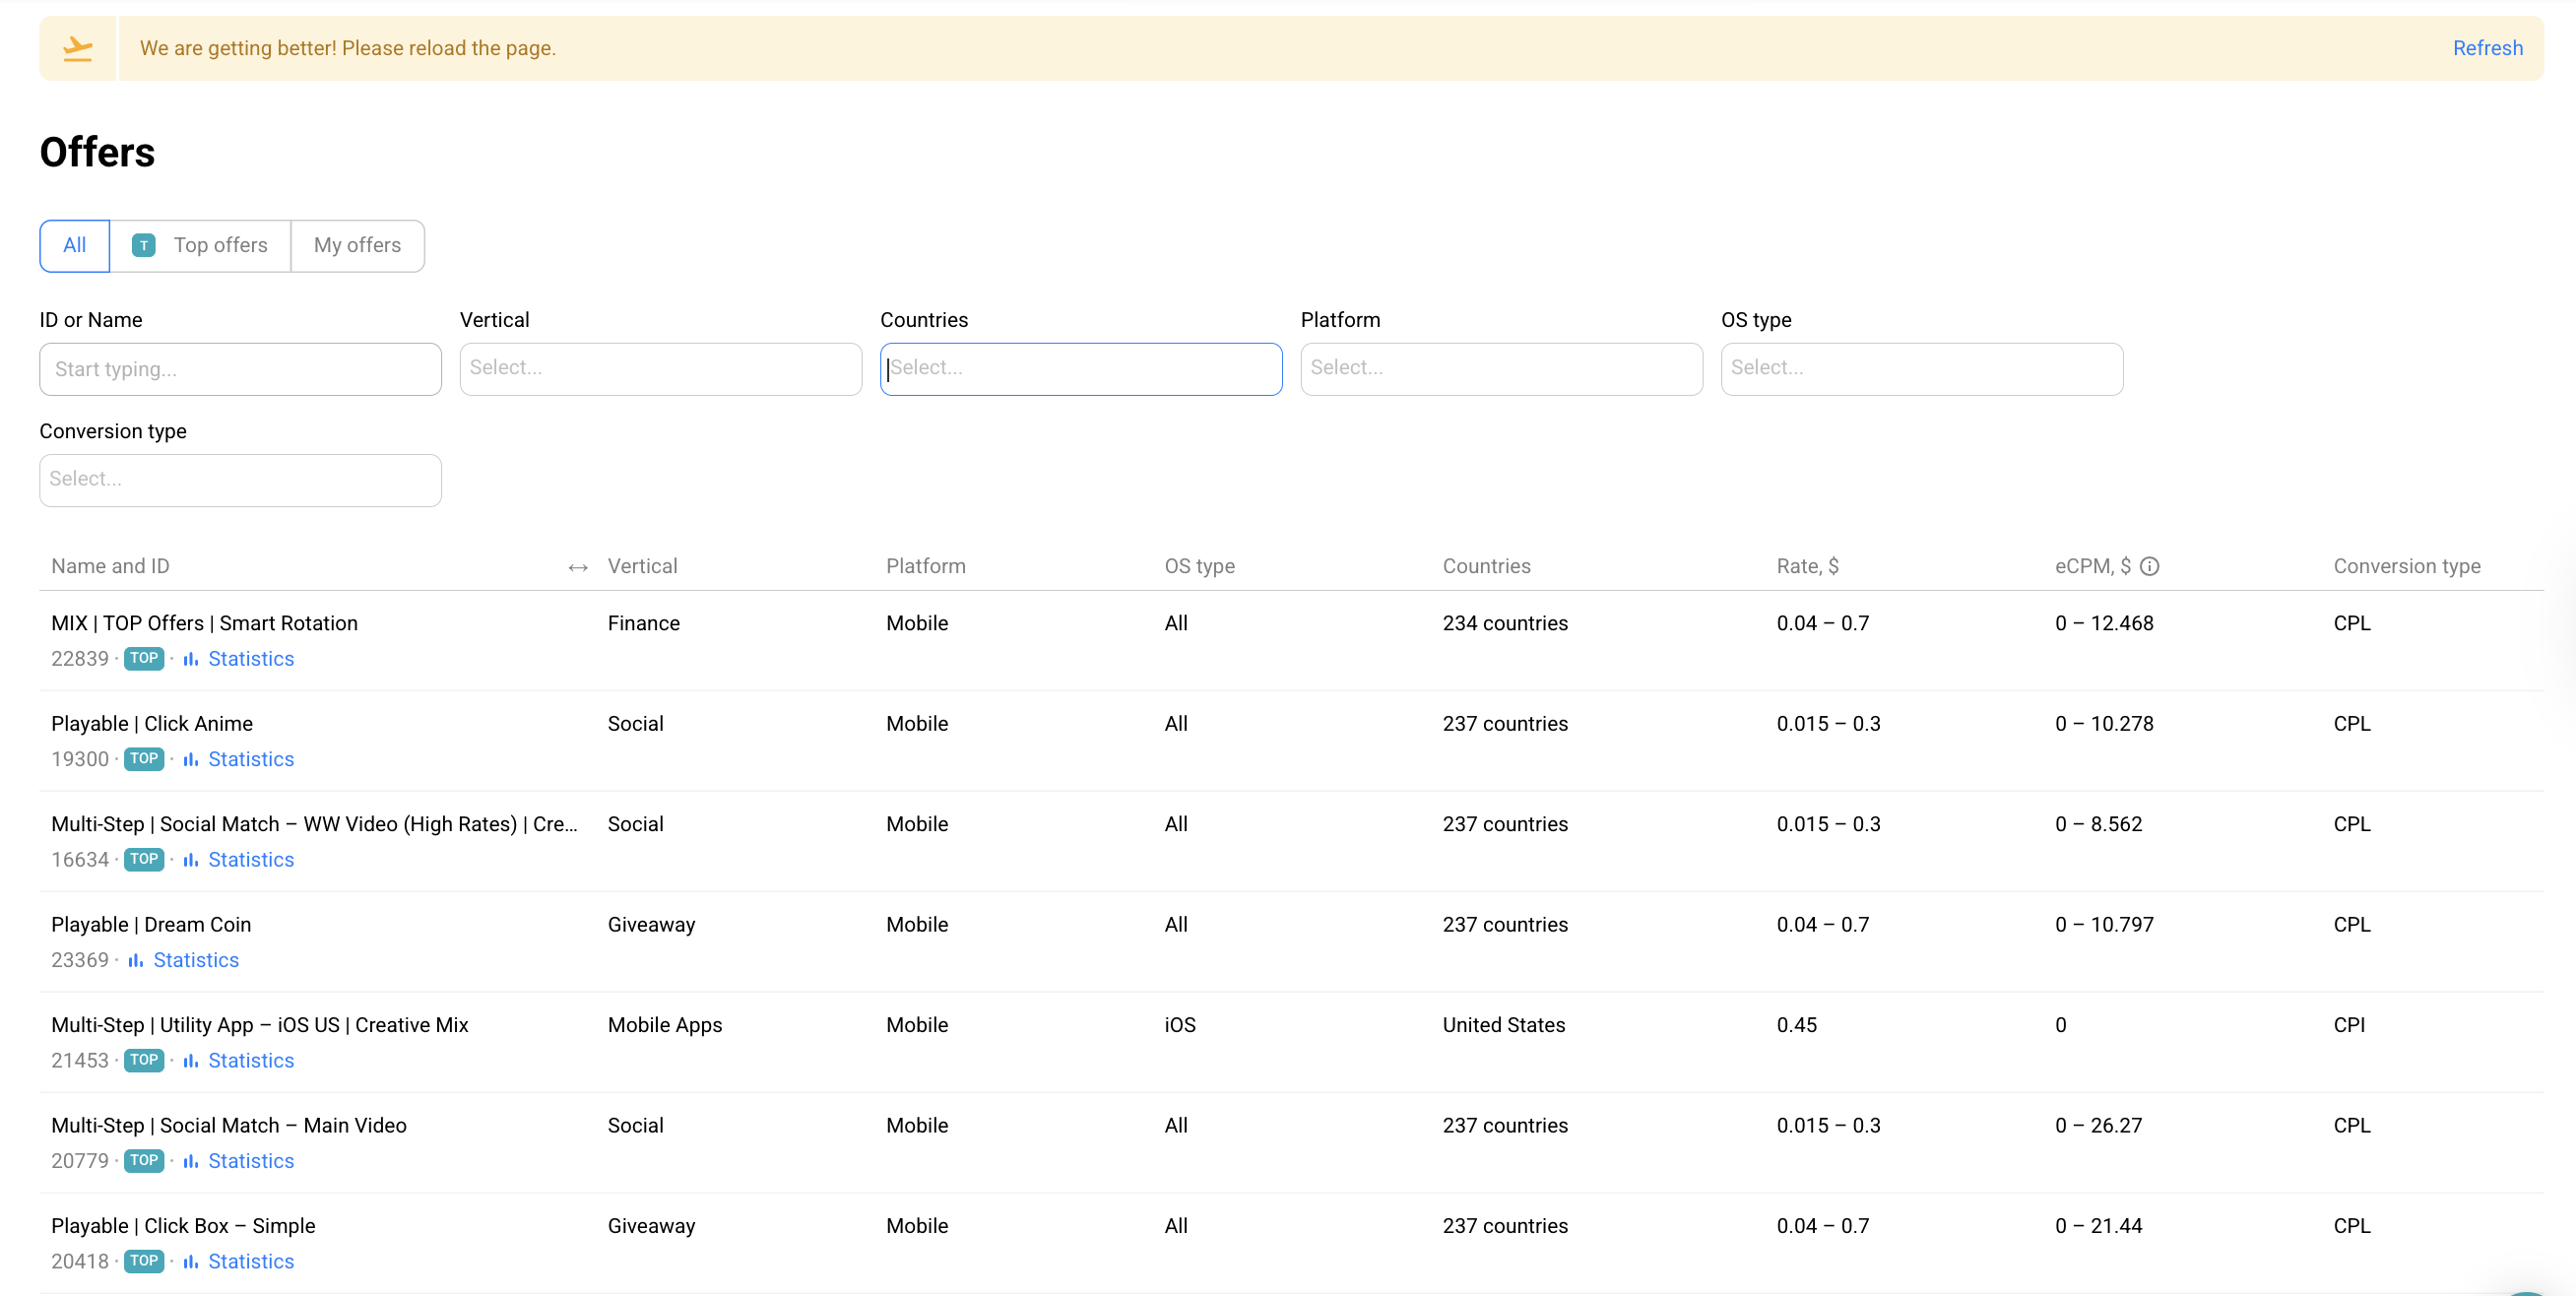
Task: Open Statistics for Social Match Main Video
Action: (x=250, y=1161)
